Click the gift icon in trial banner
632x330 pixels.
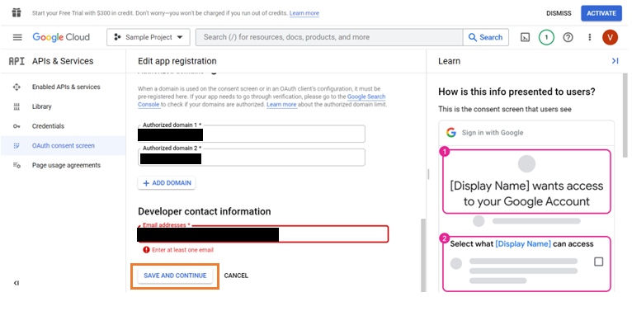point(16,12)
